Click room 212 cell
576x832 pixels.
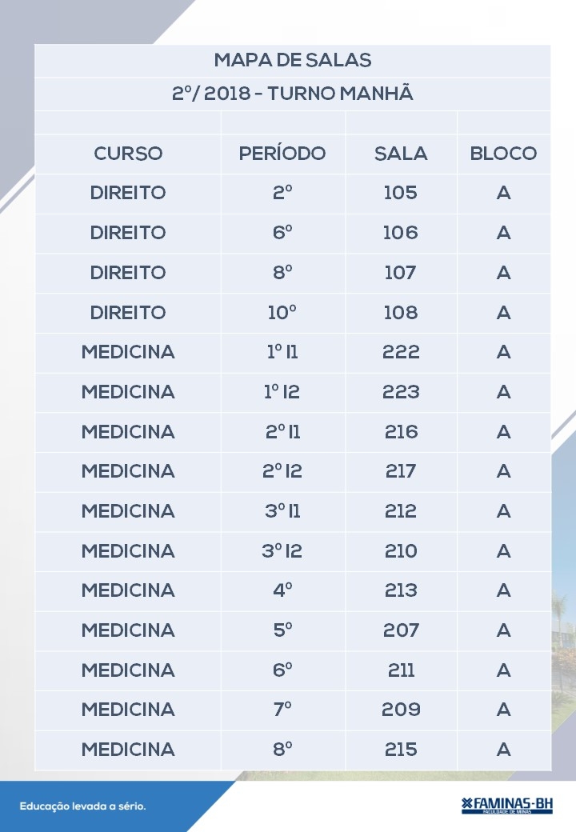[x=401, y=511]
